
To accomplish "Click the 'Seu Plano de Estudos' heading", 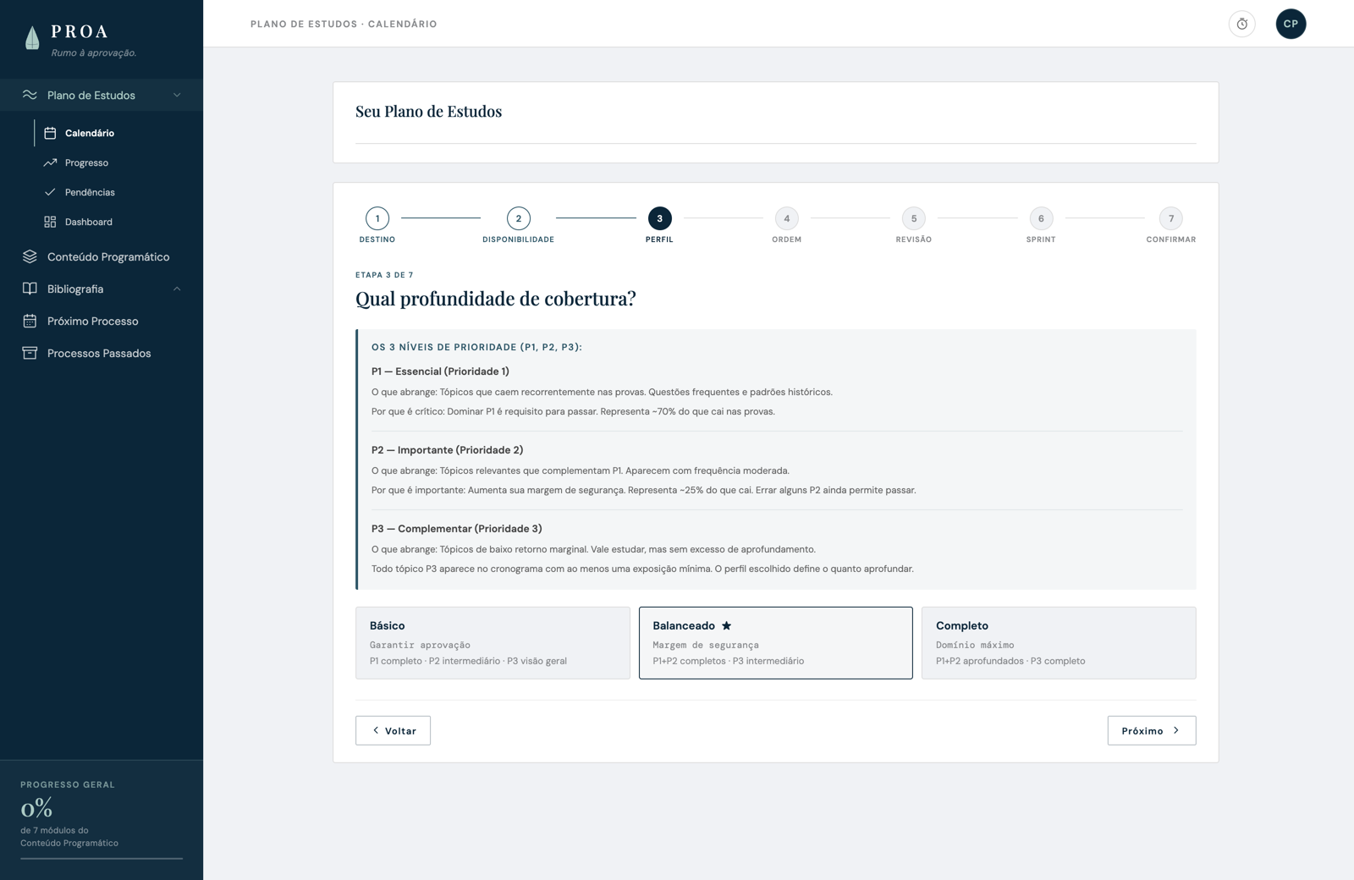I will coord(428,111).
